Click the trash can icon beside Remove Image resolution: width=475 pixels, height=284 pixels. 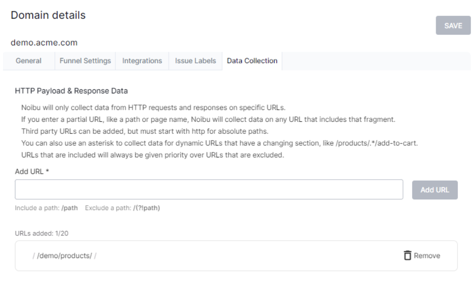click(x=407, y=255)
